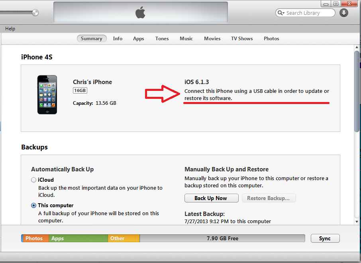The width and height of the screenshot is (361, 263).
Task: Switch to the Info tab
Action: [118, 39]
